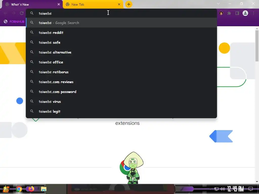Switch to the New Tab tab
Screen dimensions: 259x194
coord(93,5)
